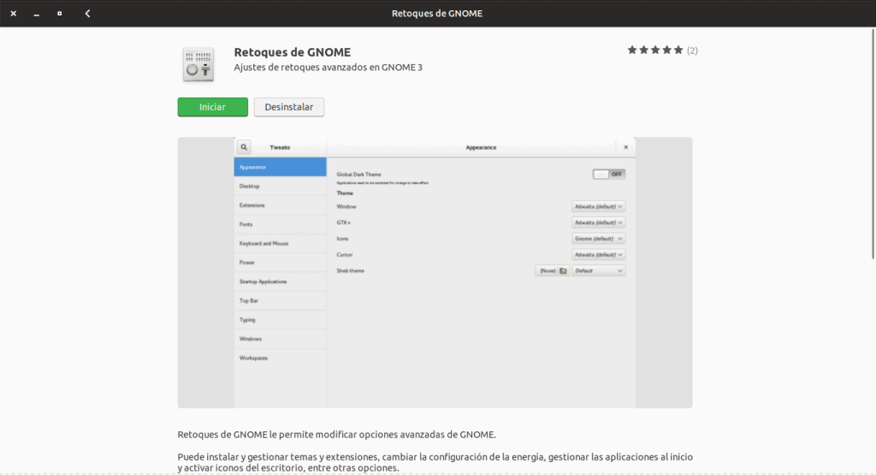The width and height of the screenshot is (876, 475).
Task: Click description 'Retoques de GNOME le permite modificar'
Action: pyautogui.click(x=336, y=434)
